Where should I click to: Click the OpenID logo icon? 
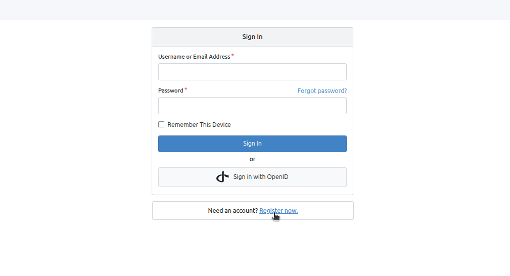coord(222,177)
